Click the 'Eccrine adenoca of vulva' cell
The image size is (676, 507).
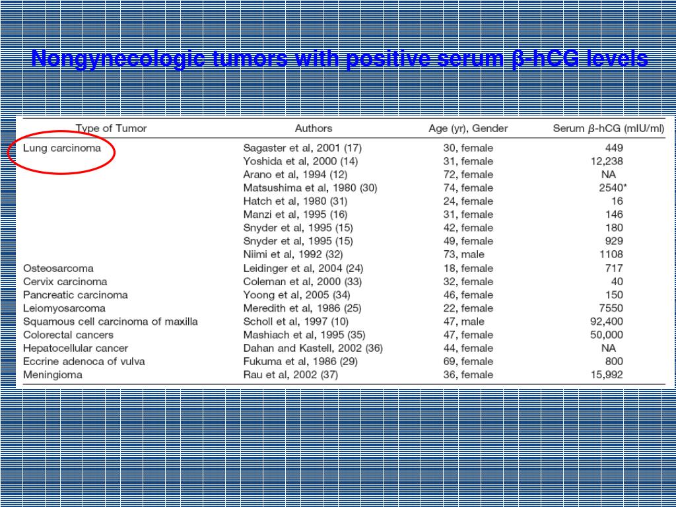tap(84, 362)
